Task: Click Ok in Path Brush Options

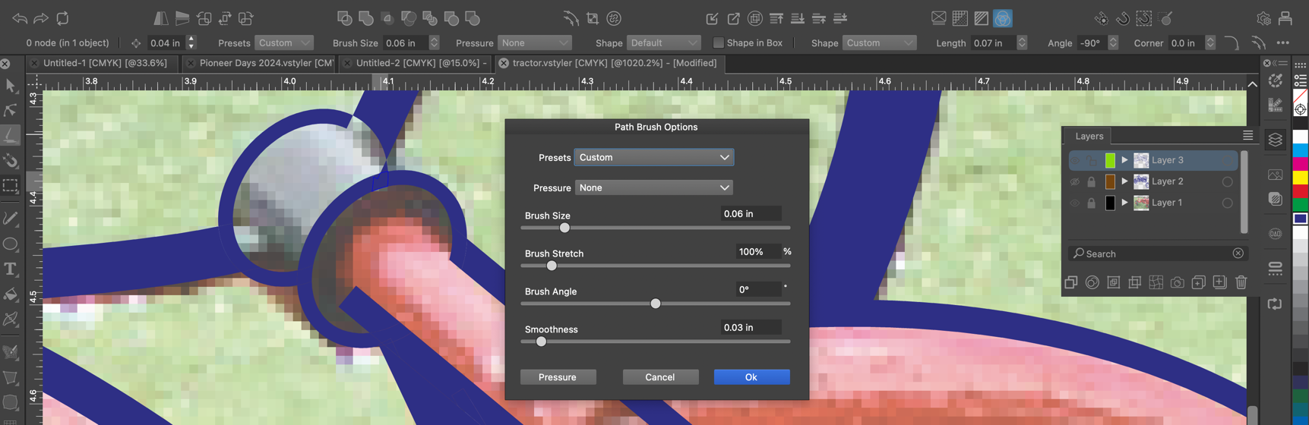Action: [x=751, y=377]
